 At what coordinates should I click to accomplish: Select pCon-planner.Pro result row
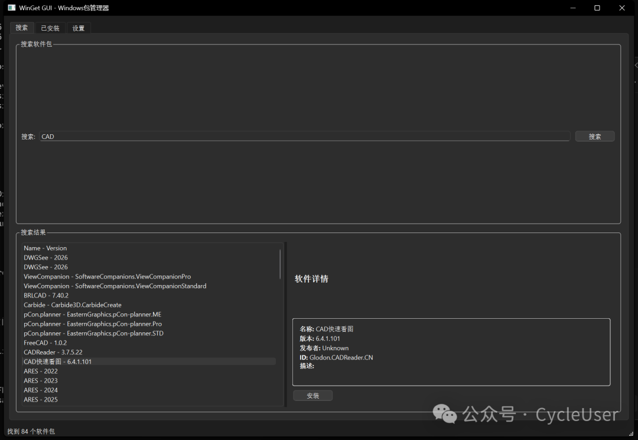pyautogui.click(x=149, y=324)
